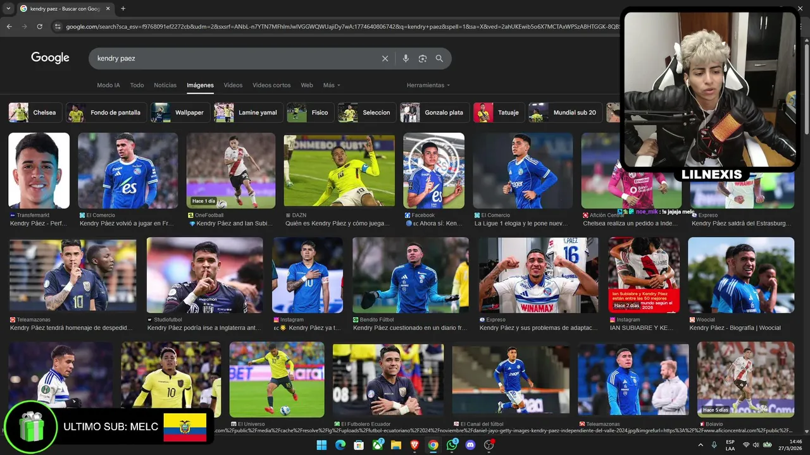Open the El Universo image result
810x455 pixels.
277,379
